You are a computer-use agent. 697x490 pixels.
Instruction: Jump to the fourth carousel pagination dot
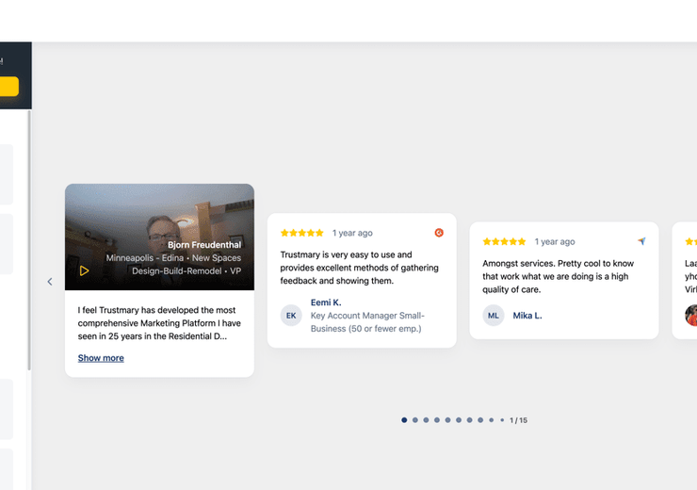pyautogui.click(x=437, y=419)
